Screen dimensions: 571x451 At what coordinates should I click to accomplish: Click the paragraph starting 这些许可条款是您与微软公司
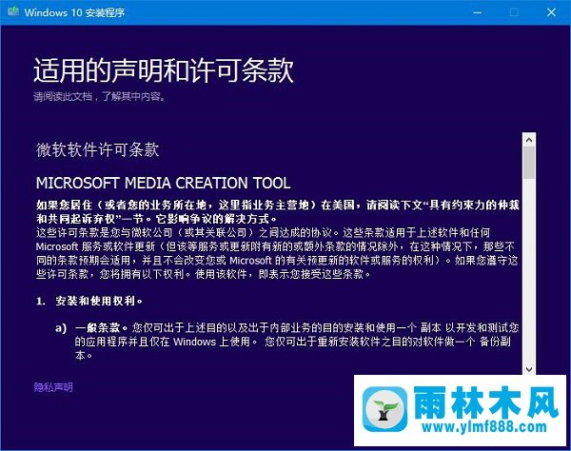click(277, 253)
